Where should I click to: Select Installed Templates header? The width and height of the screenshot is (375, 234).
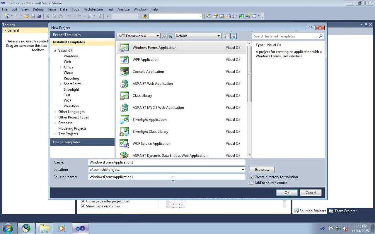pos(82,42)
